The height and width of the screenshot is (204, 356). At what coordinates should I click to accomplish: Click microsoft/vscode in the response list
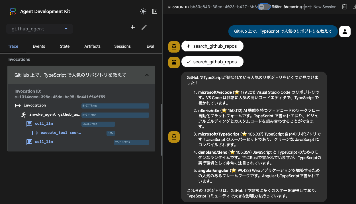(x=215, y=92)
